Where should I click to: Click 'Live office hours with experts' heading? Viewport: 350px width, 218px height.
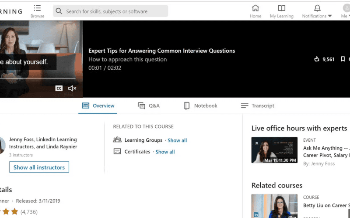[299, 128]
